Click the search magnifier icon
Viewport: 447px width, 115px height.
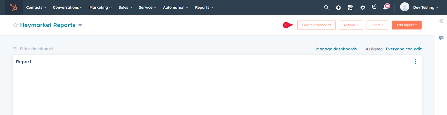point(326,7)
